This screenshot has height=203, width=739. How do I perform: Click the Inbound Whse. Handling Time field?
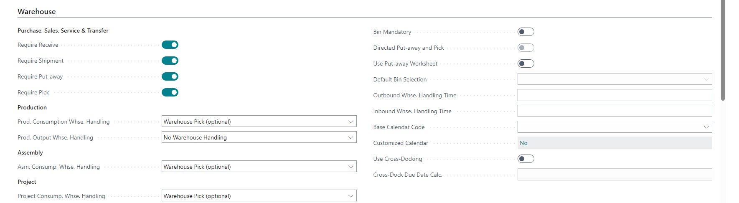point(615,111)
